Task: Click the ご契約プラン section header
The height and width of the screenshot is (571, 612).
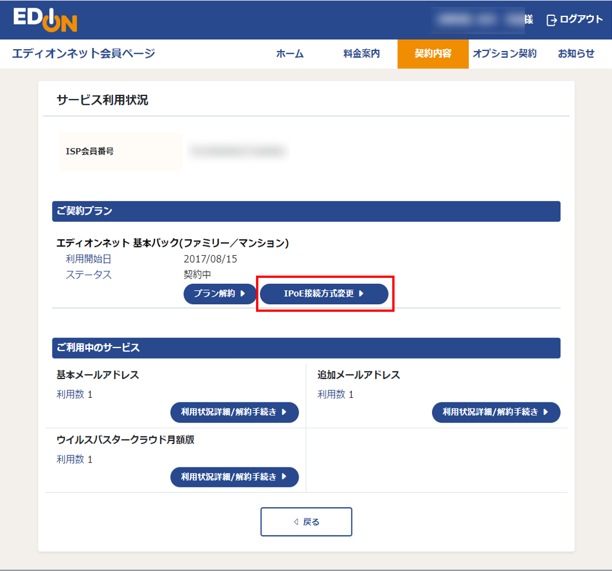Action: (x=306, y=211)
